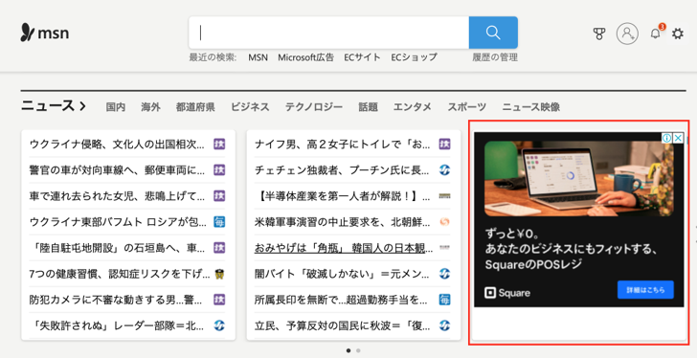
Task: Open the notifications bell icon
Action: tap(655, 34)
